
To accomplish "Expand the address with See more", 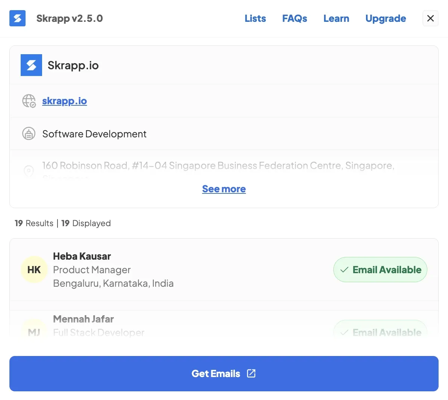I will pos(224,189).
